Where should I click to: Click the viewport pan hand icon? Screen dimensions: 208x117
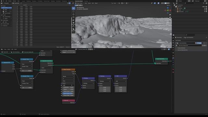(x=170, y=17)
